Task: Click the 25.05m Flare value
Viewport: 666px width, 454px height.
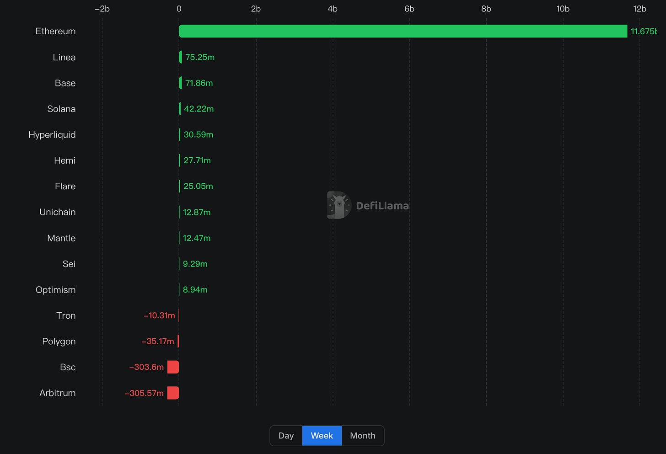Action: click(198, 186)
